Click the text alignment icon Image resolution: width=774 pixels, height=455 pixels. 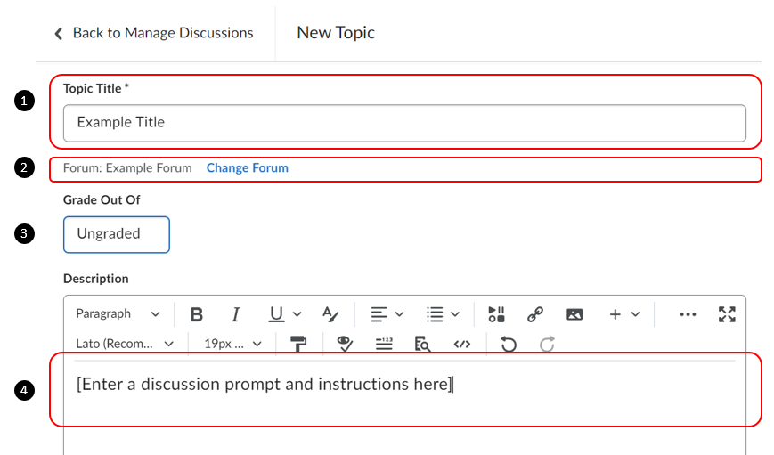[x=379, y=314]
